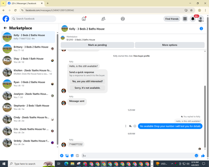Open File Explorer from taskbar
Screen dimensions: 209x167
coord(72,164)
